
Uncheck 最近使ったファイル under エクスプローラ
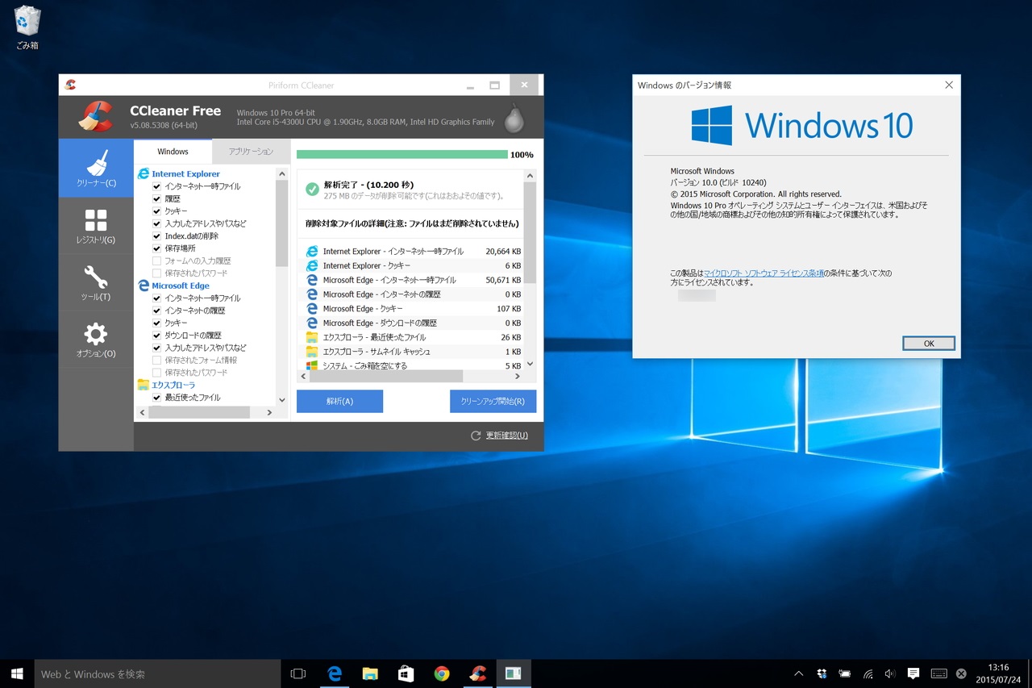click(156, 397)
